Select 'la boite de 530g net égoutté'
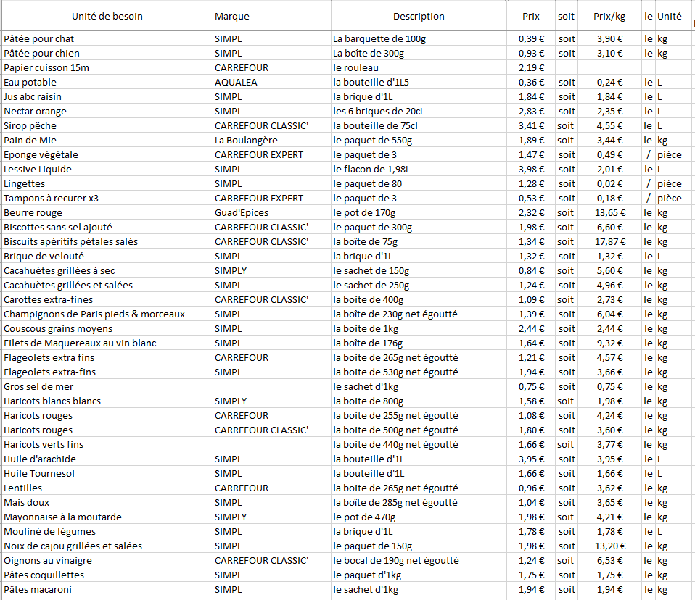 pos(419,372)
